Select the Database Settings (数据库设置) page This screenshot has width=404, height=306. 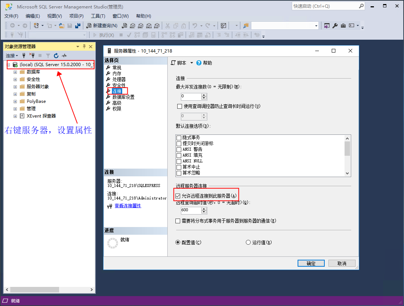[123, 97]
